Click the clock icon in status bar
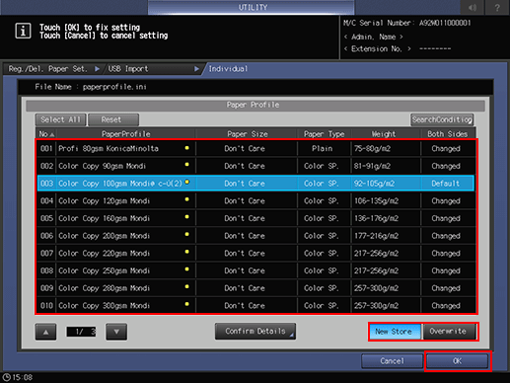 6,377
